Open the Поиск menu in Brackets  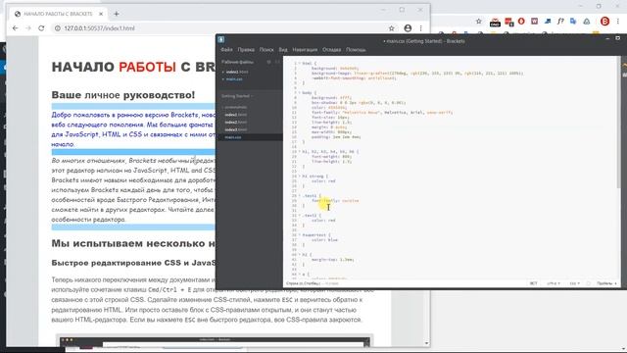(266, 50)
